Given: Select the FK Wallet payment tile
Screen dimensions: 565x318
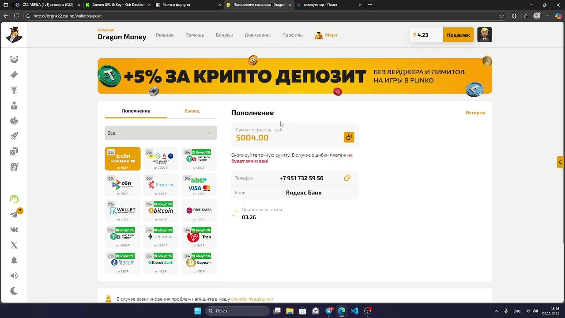Looking at the screenshot, I should (123, 211).
